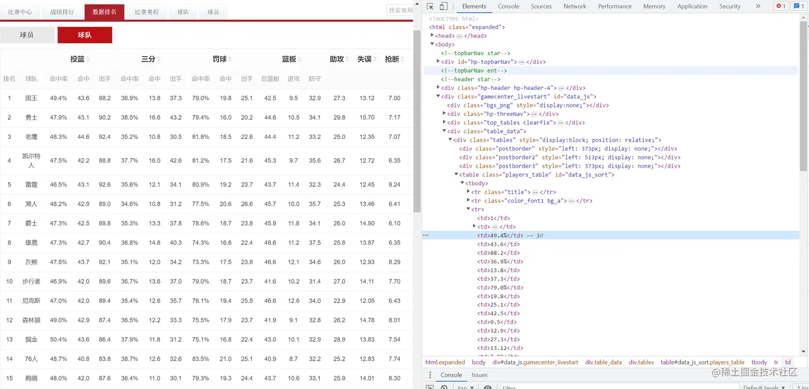Jump to div#data_js.gamecenter_livestart breadcrumb
The width and height of the screenshot is (809, 389).
(535, 362)
